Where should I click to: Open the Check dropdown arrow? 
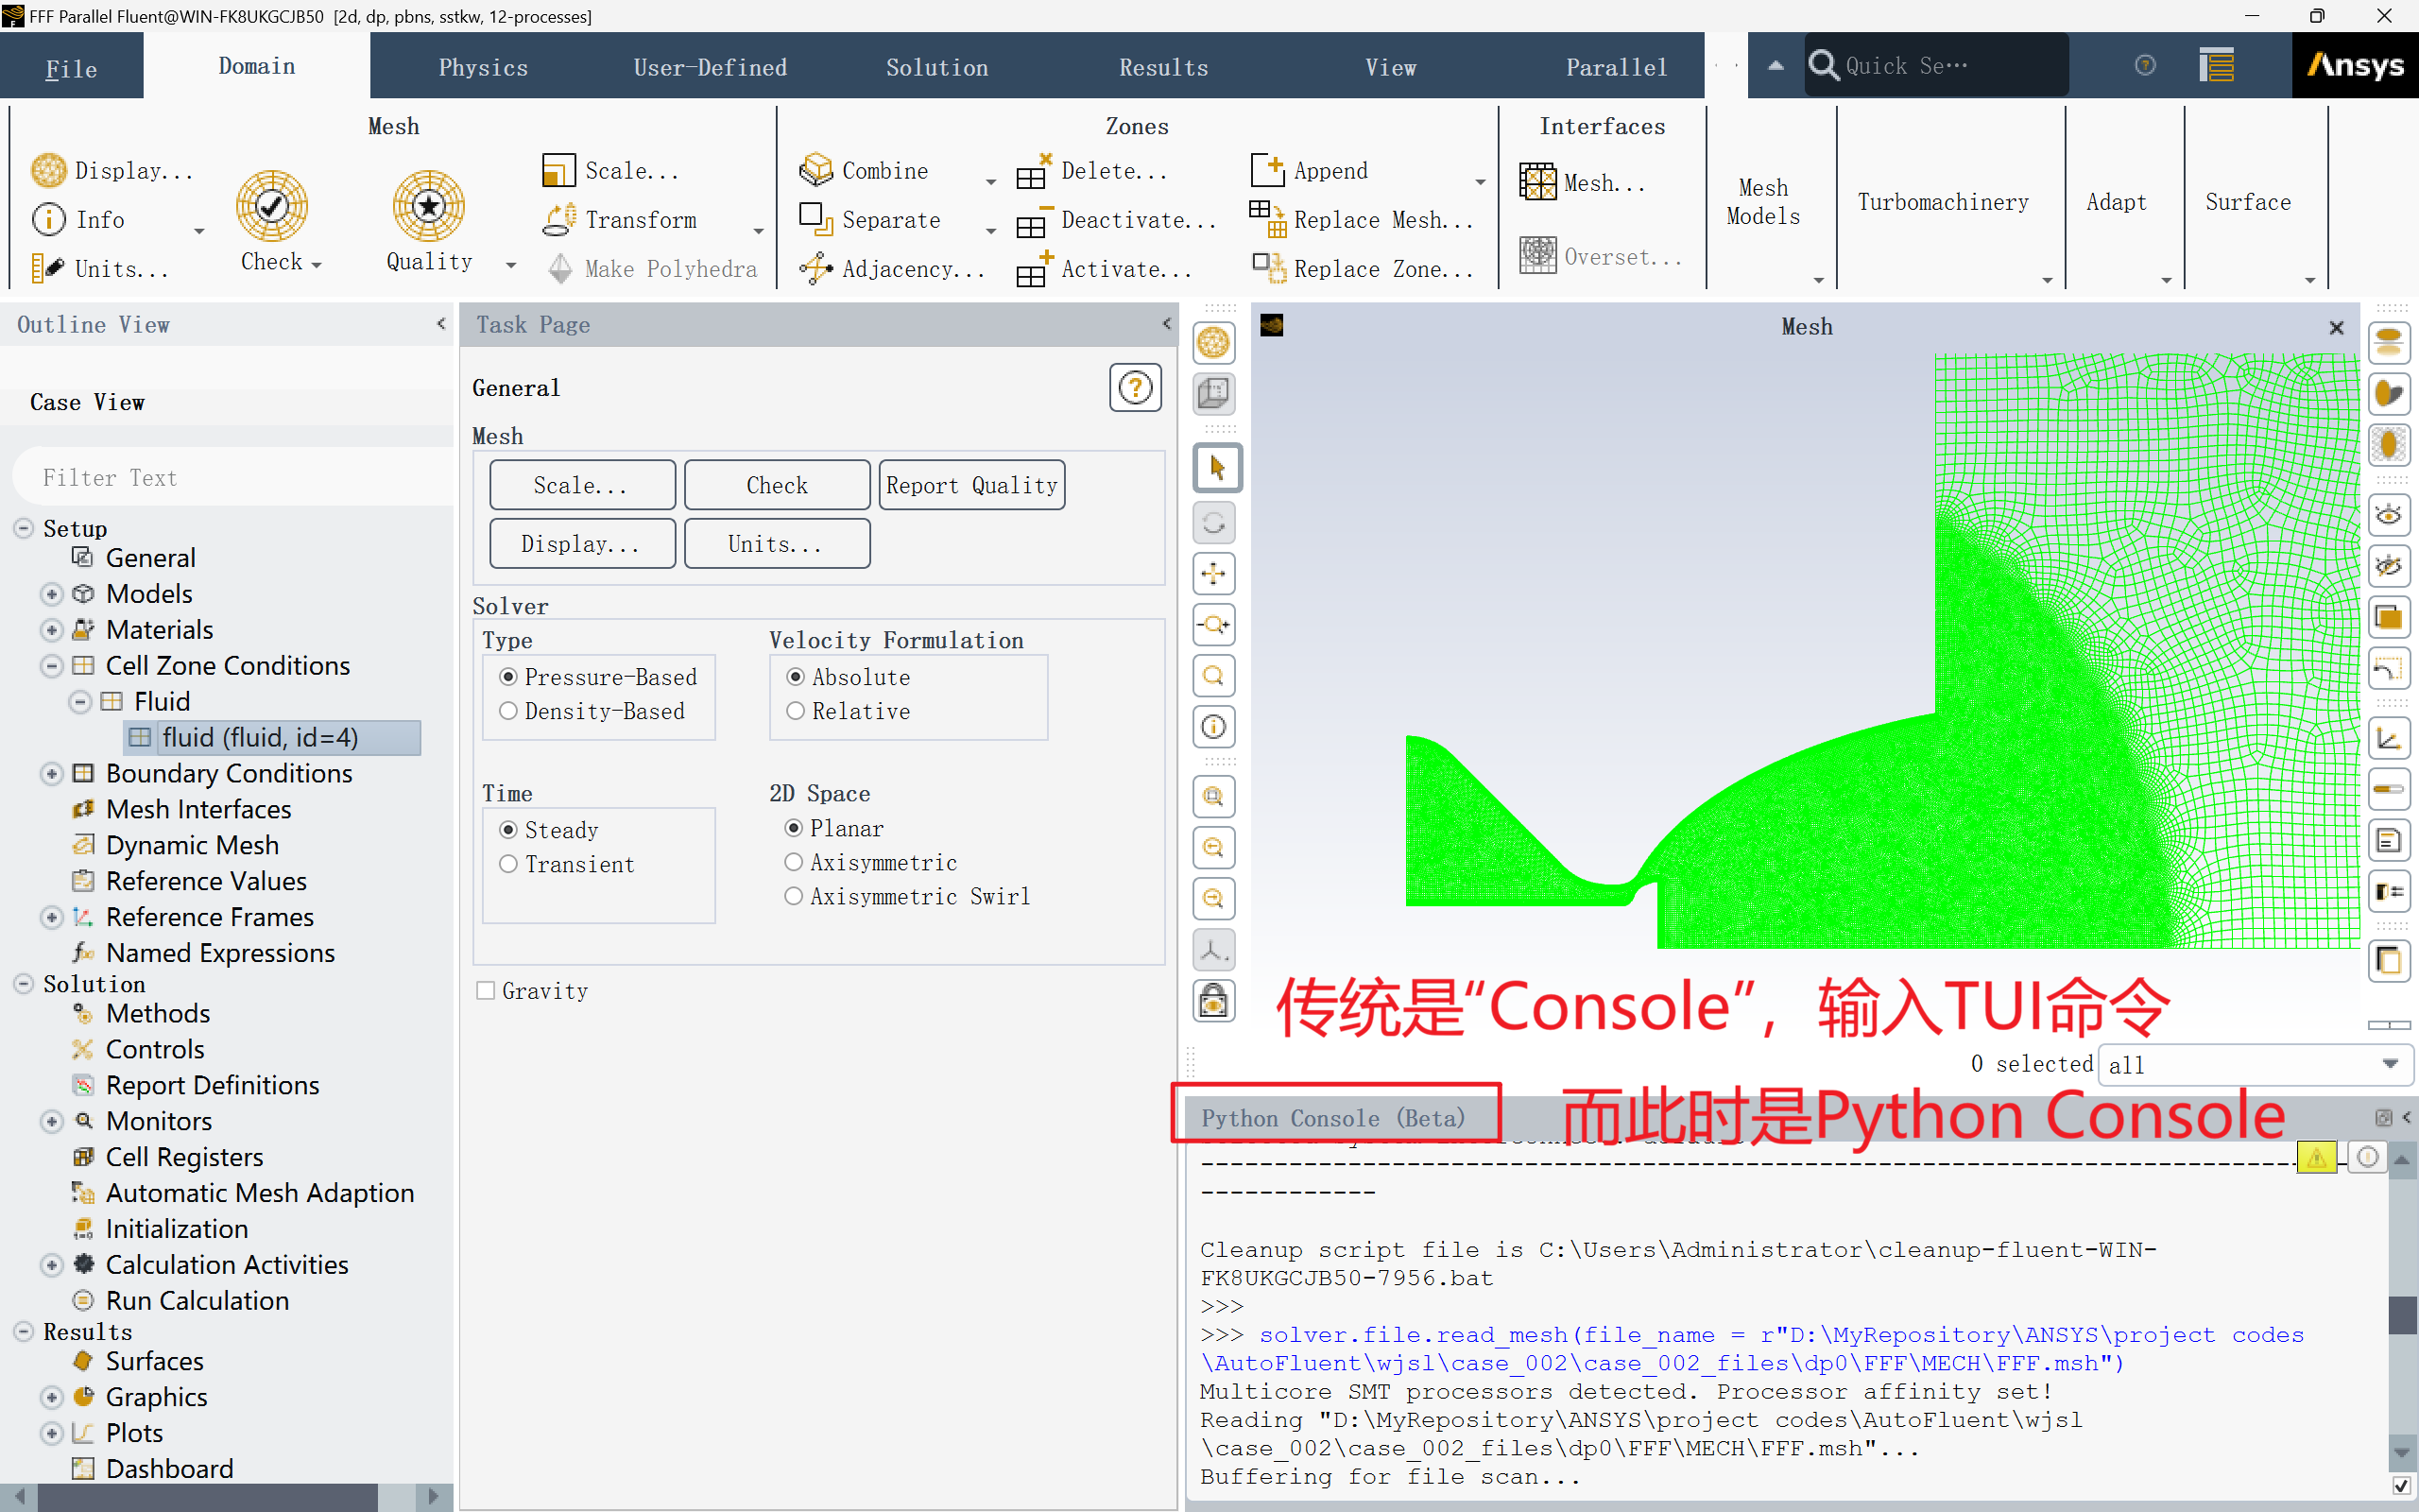coord(317,265)
